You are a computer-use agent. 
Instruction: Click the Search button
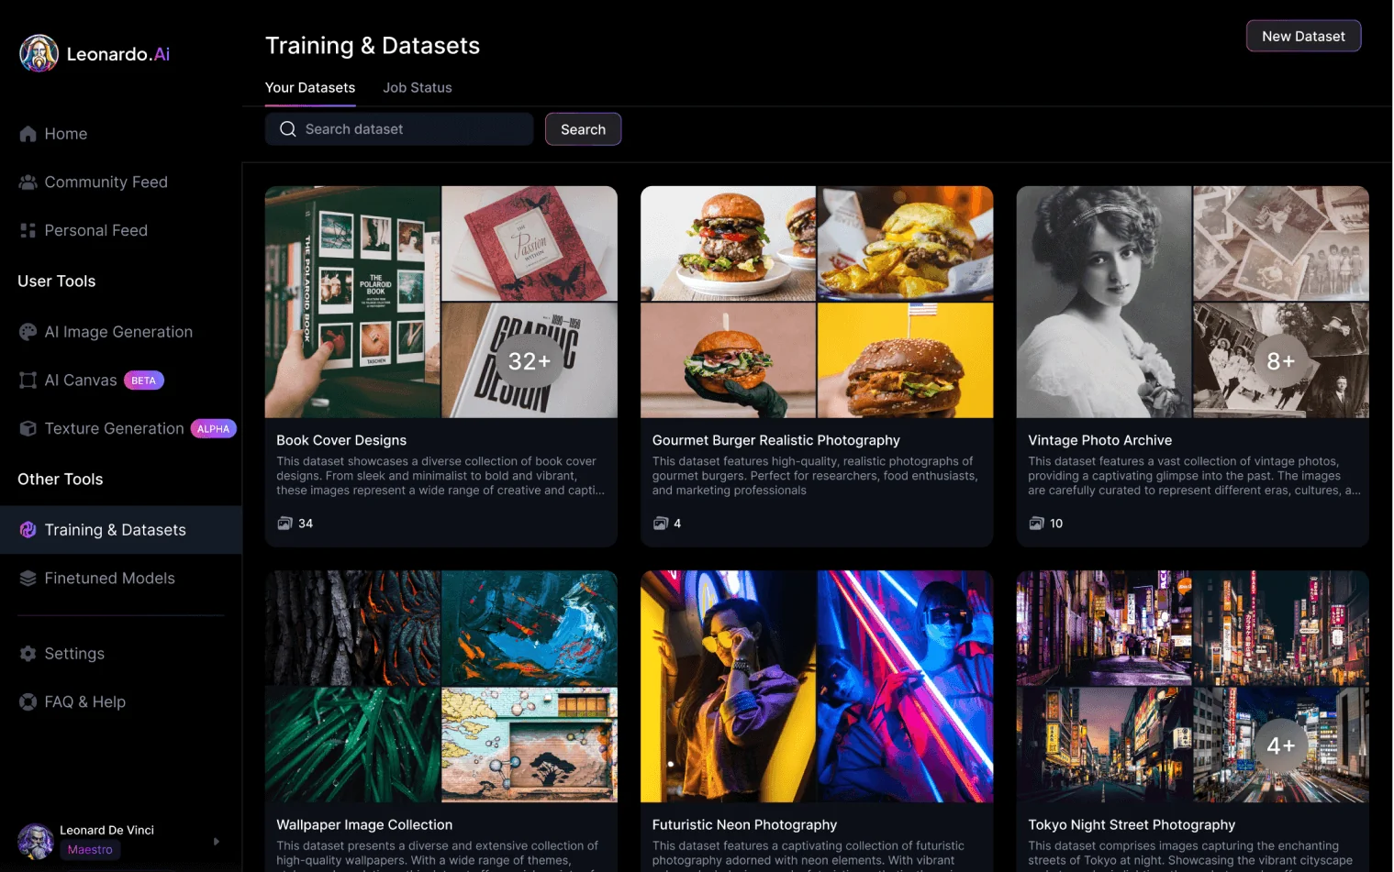(x=583, y=129)
